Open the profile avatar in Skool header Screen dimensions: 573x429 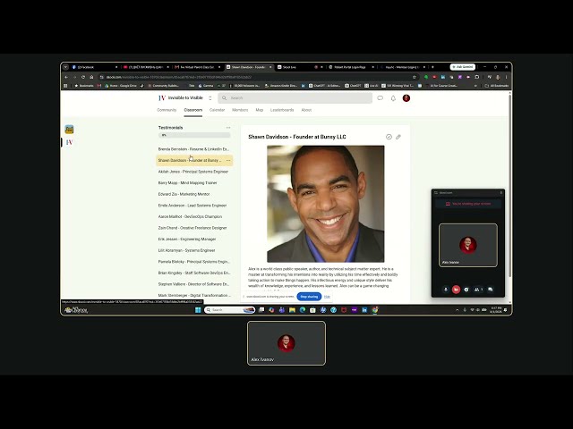[406, 98]
